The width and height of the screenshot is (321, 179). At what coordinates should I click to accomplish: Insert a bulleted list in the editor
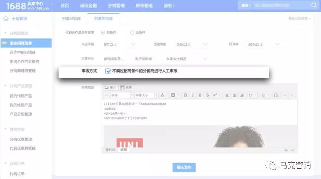(x=252, y=95)
